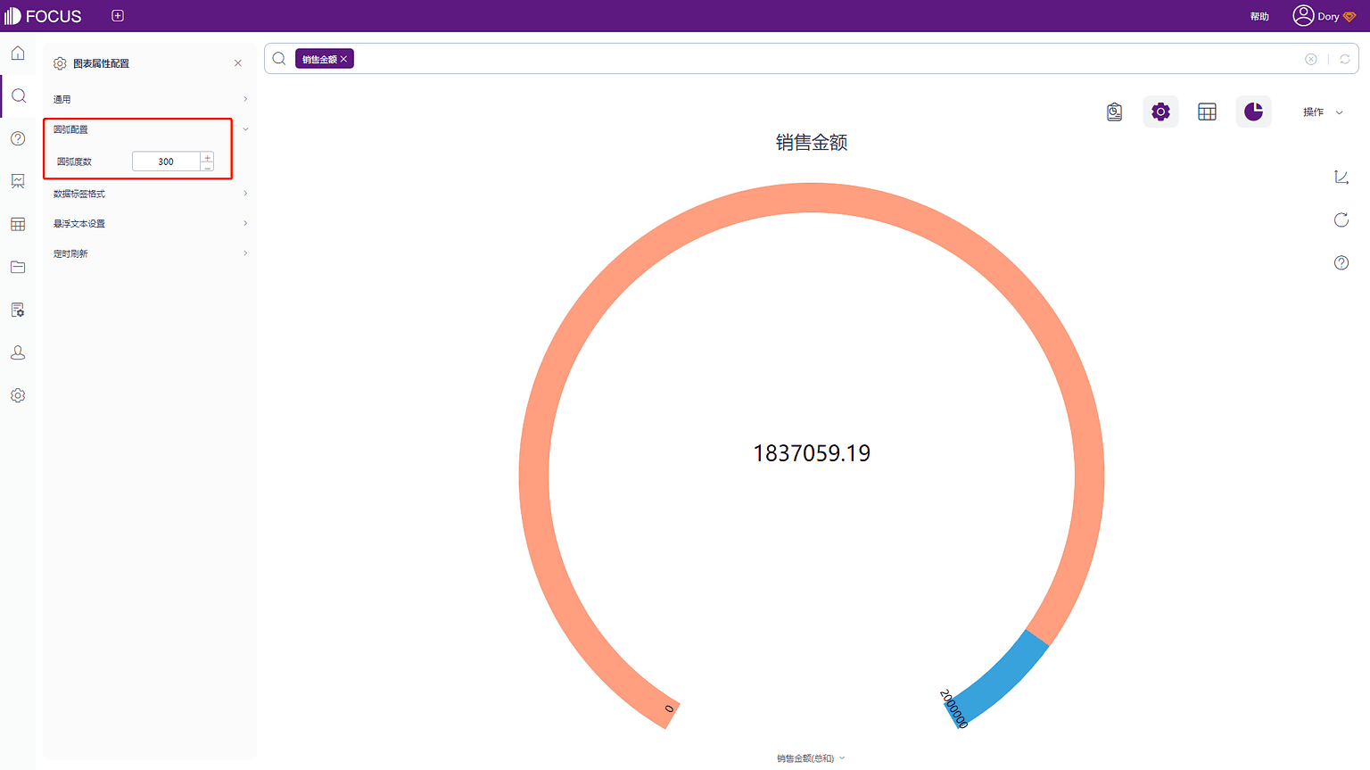1370x770 pixels.
Task: Click the 圆弧度数 input field
Action: [x=167, y=161]
